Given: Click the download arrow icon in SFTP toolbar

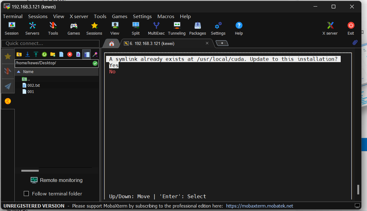Looking at the screenshot, I should 28,54.
